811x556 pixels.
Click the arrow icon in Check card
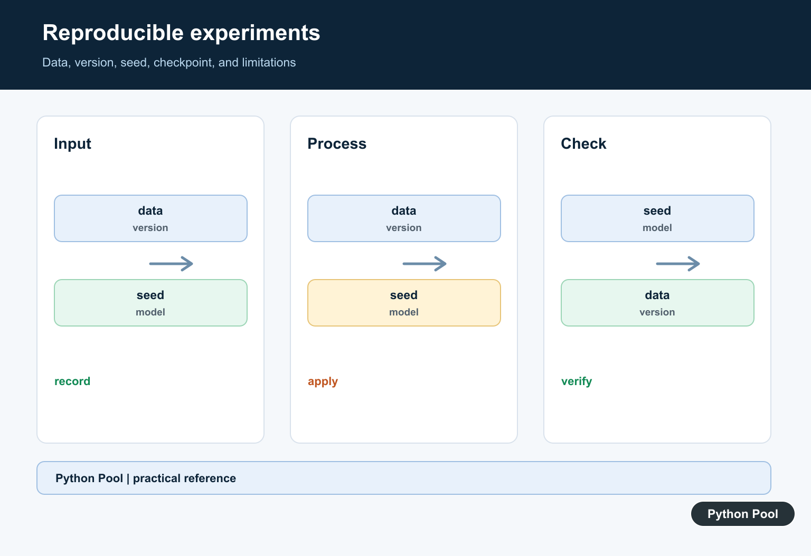click(x=678, y=263)
